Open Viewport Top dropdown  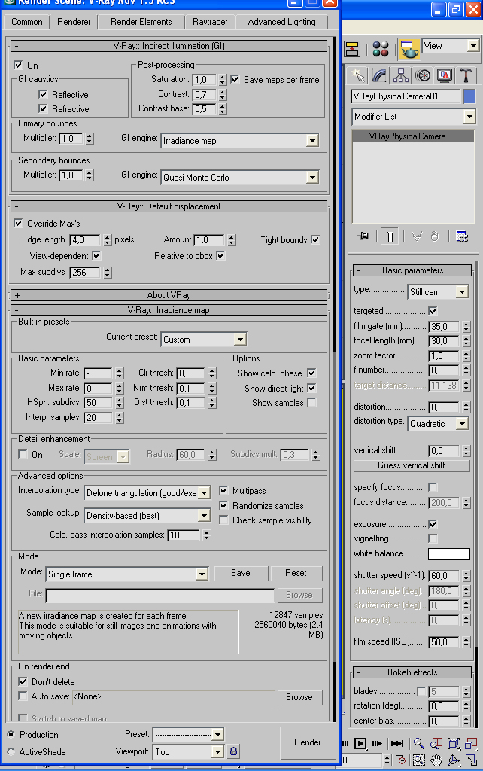(x=217, y=752)
